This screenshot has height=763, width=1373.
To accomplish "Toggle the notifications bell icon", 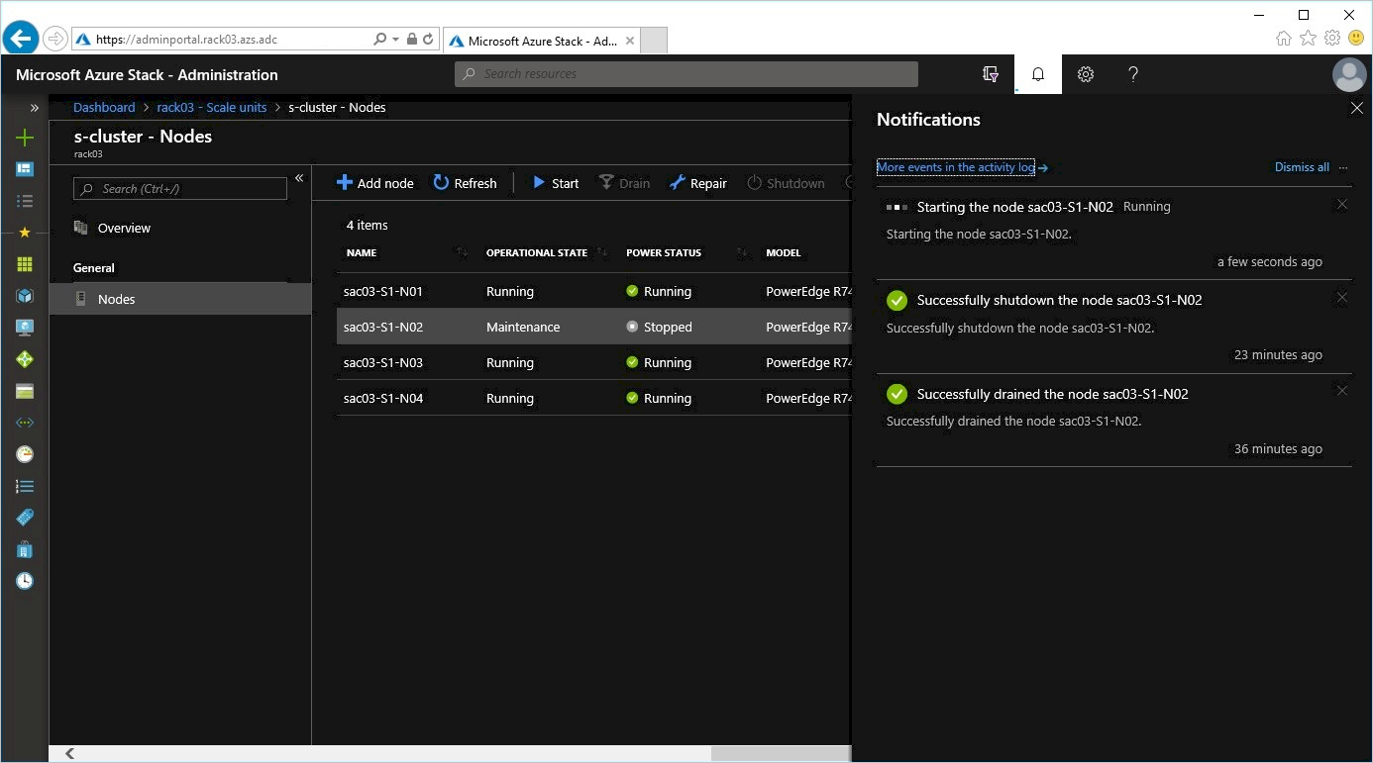I will (1038, 74).
